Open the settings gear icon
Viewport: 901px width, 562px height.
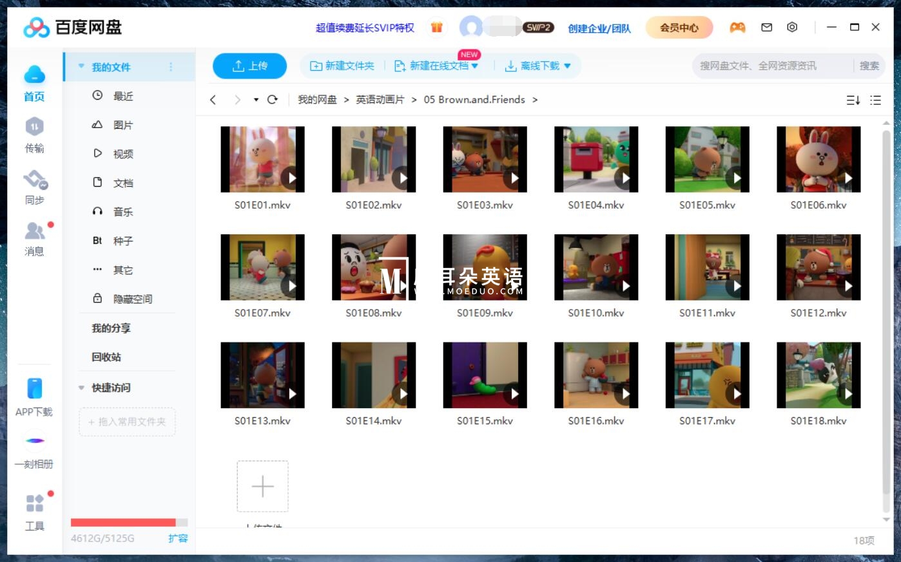point(792,27)
